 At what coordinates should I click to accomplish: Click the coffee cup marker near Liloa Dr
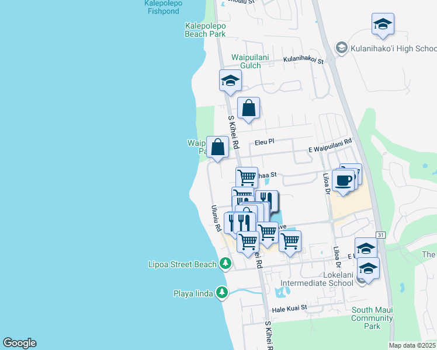[x=343, y=180]
